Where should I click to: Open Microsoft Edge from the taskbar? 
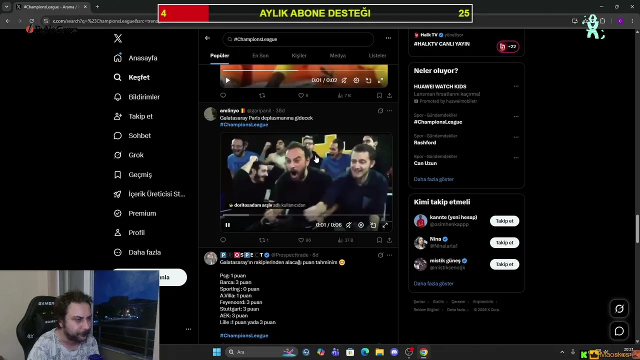[365, 352]
